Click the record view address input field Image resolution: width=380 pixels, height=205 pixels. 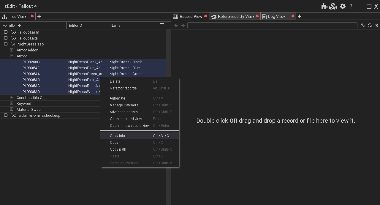pos(272,26)
